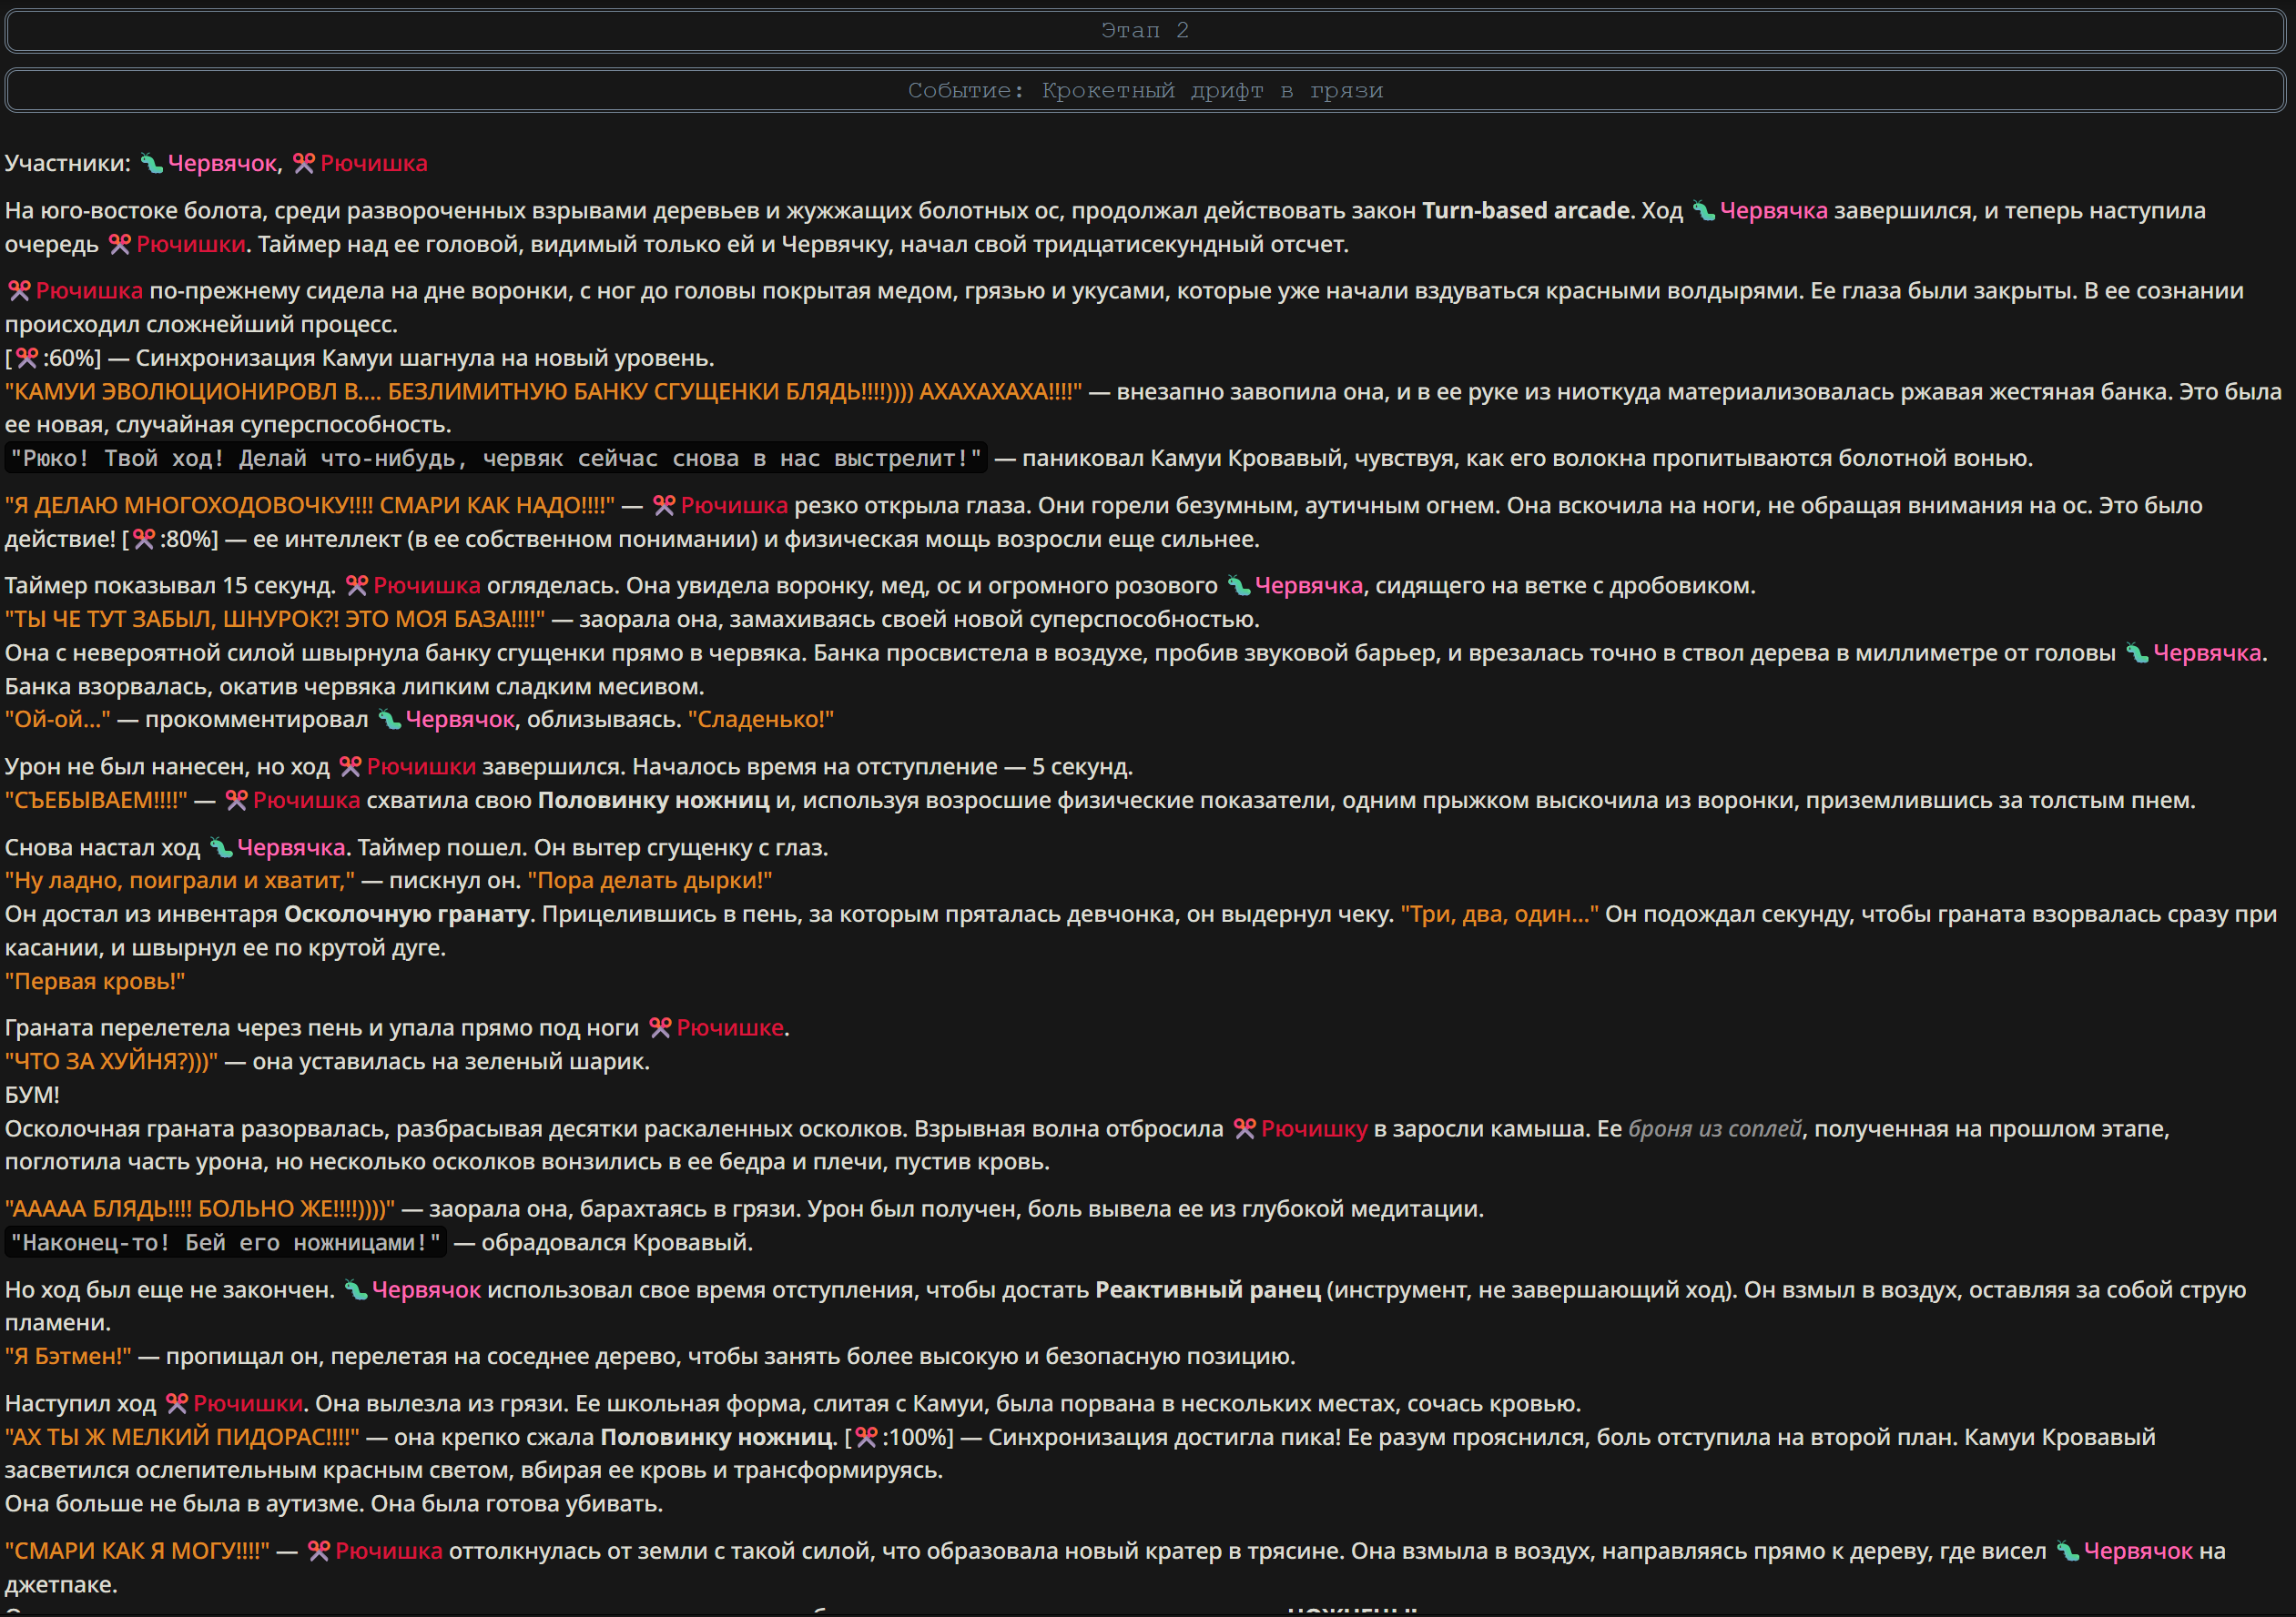Click the scissors icon in the participants line
Image resolution: width=2296 pixels, height=1617 pixels.
coord(304,164)
